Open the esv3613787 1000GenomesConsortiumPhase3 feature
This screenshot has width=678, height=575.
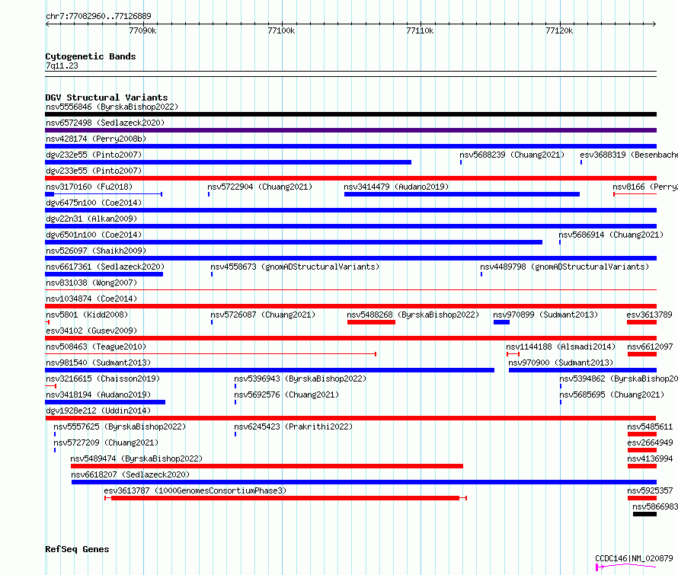pyautogui.click(x=286, y=498)
